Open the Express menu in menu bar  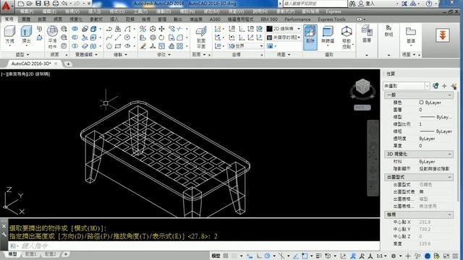pyautogui.click(x=334, y=12)
